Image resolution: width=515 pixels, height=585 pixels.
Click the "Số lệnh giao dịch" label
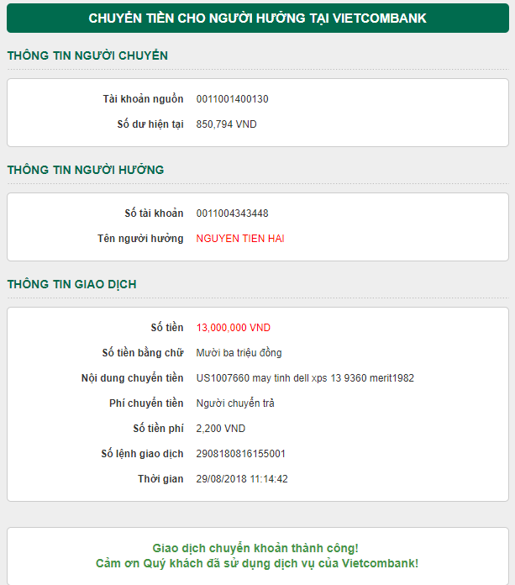[142, 454]
